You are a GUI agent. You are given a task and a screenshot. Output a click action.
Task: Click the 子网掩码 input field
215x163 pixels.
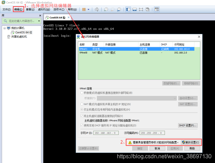tap(152, 133)
